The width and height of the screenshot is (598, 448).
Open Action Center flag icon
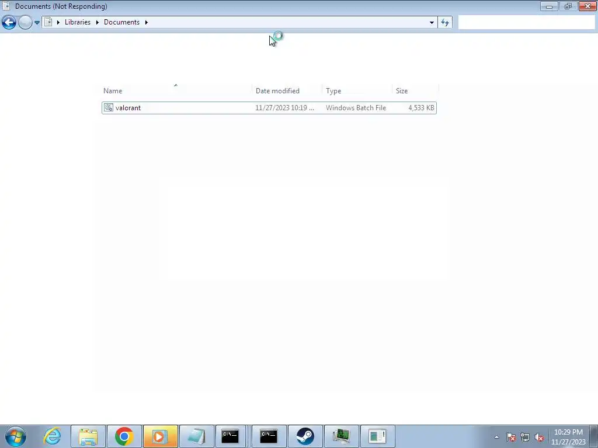click(511, 437)
